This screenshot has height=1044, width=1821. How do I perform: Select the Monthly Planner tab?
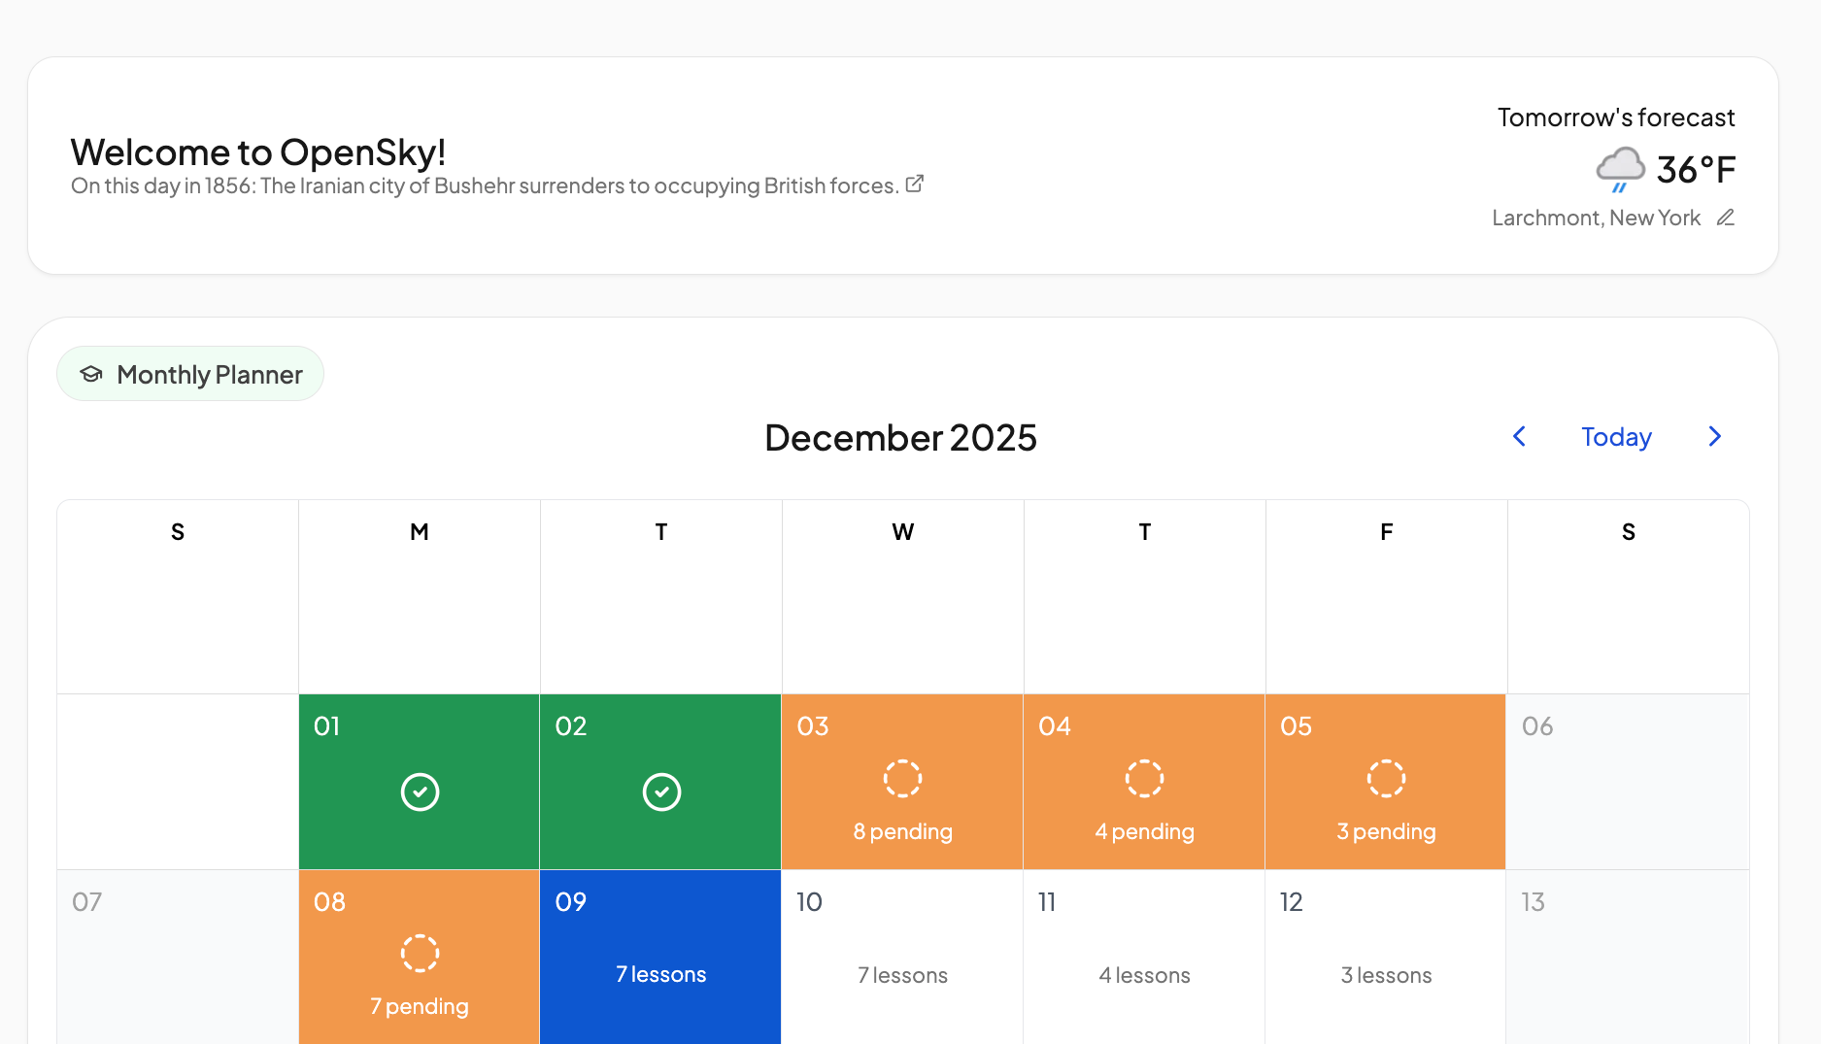tap(190, 374)
